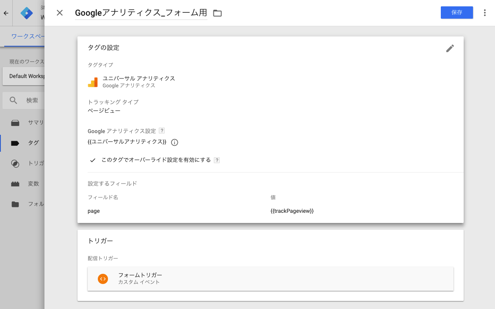Click the help icon beside override setting

[216, 160]
